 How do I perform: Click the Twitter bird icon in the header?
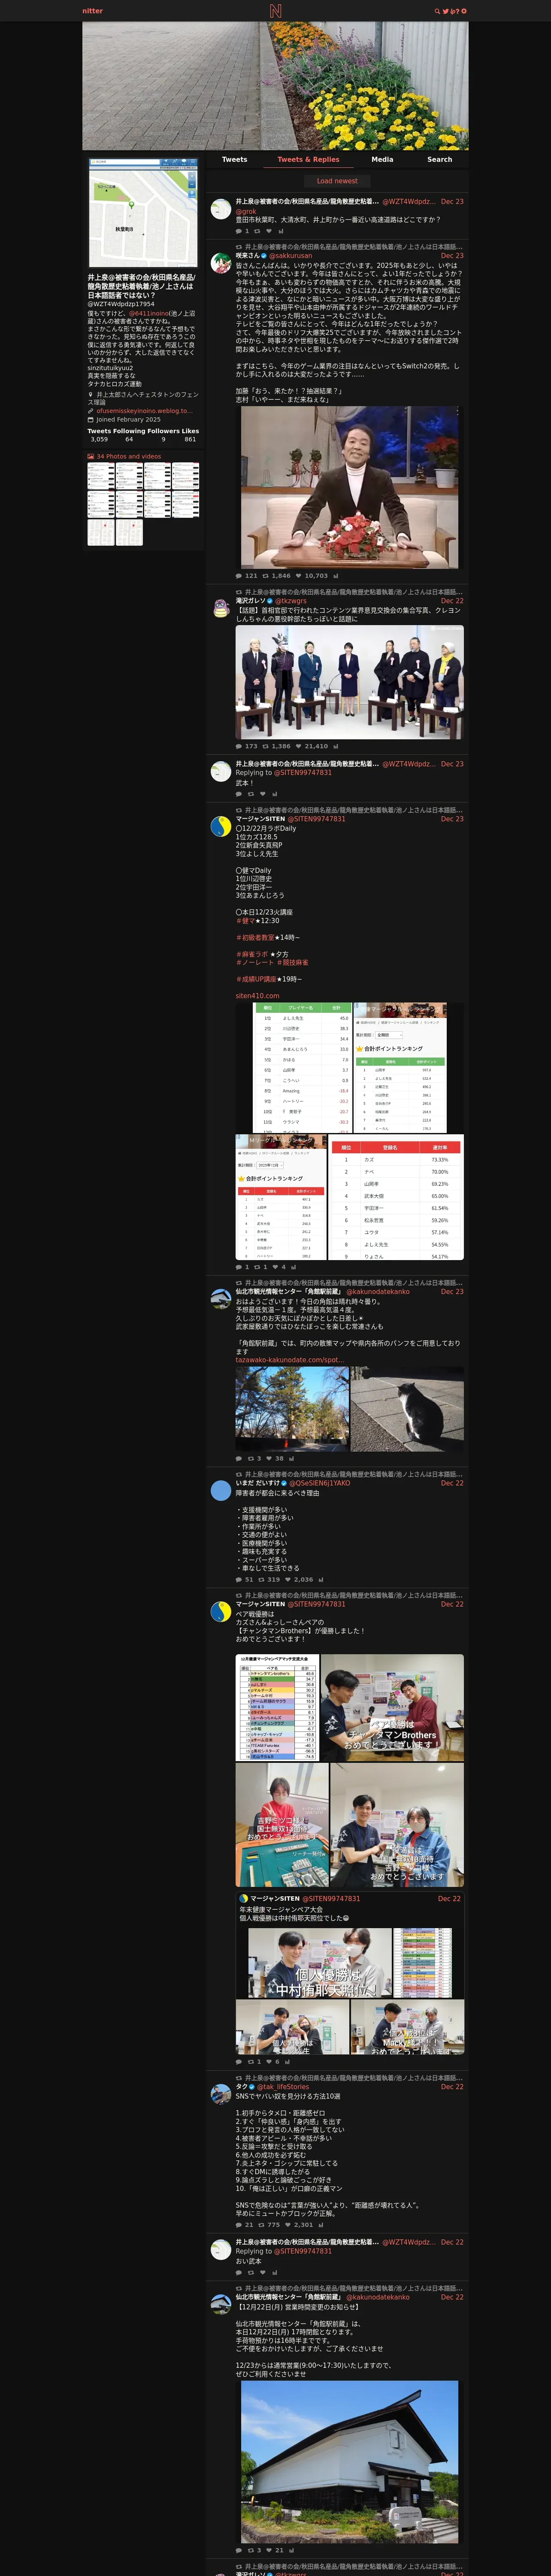click(x=445, y=11)
